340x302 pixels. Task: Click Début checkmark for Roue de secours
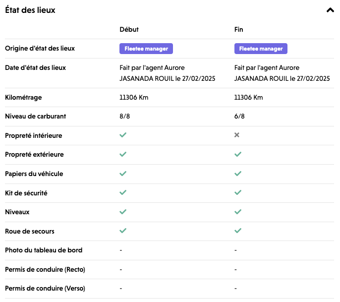point(123,231)
